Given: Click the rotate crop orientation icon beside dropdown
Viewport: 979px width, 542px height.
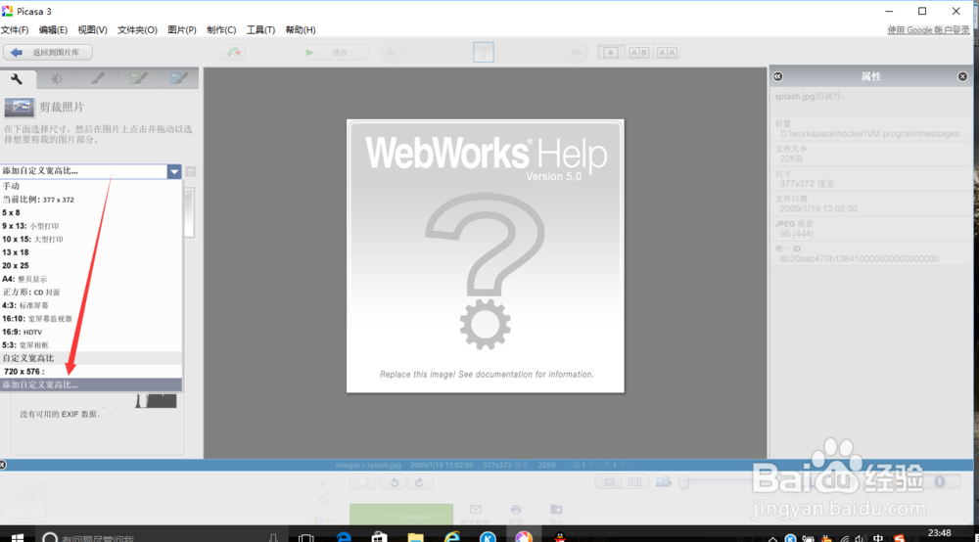Looking at the screenshot, I should coord(191,171).
